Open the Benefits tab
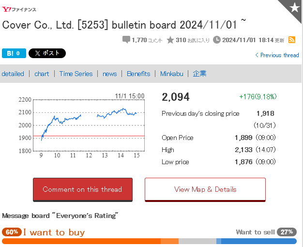The width and height of the screenshot is (303, 247). 138,74
